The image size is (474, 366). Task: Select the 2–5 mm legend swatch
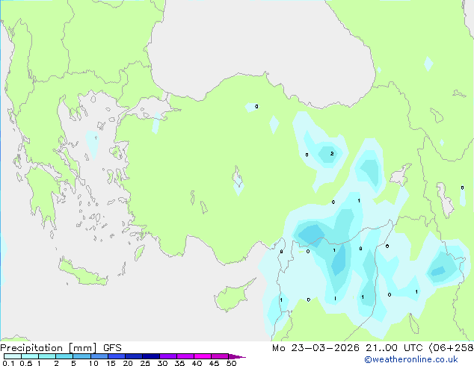click(64, 356)
